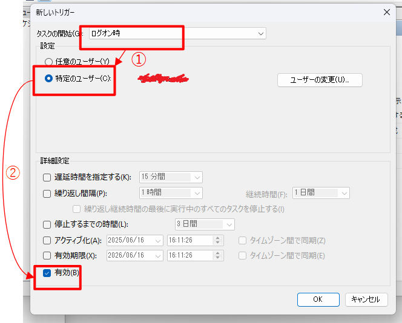The height and width of the screenshot is (323, 402).
Task: Click the キャンセル button
Action: click(366, 299)
